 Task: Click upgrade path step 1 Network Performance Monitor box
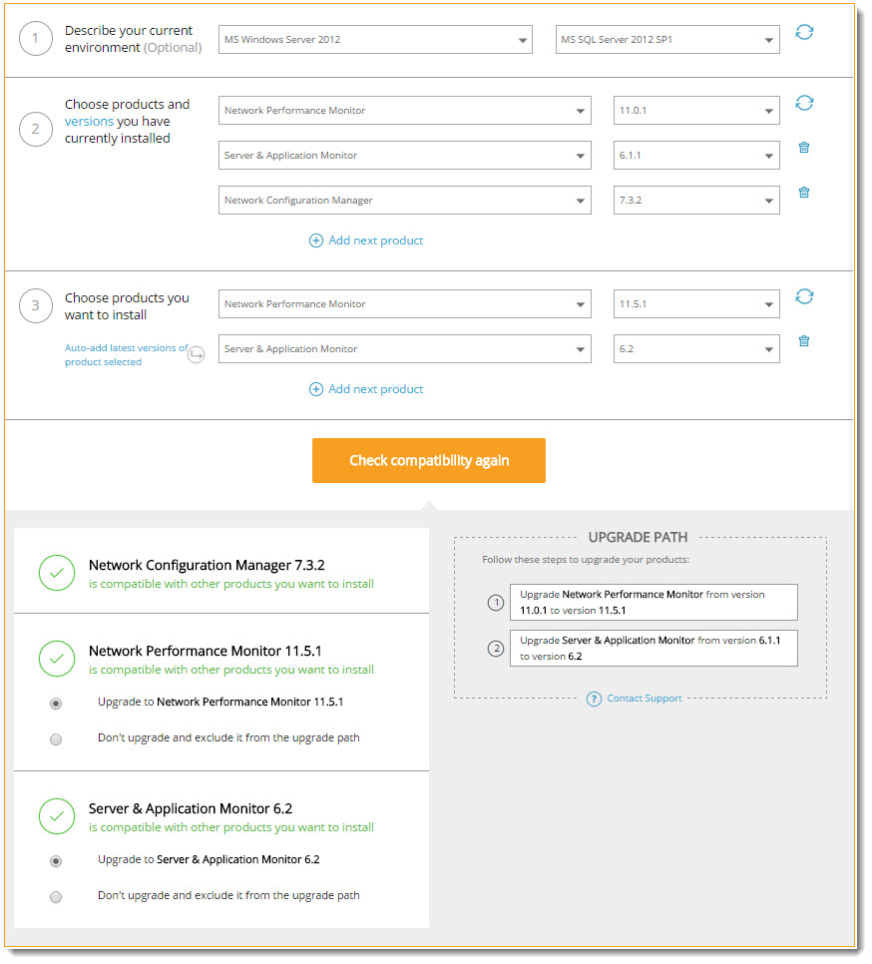[654, 603]
